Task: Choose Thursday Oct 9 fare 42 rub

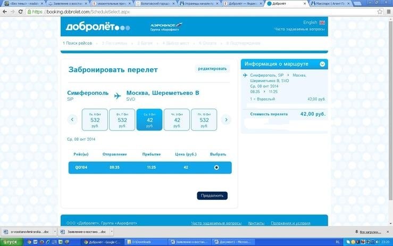Action: pos(177,120)
